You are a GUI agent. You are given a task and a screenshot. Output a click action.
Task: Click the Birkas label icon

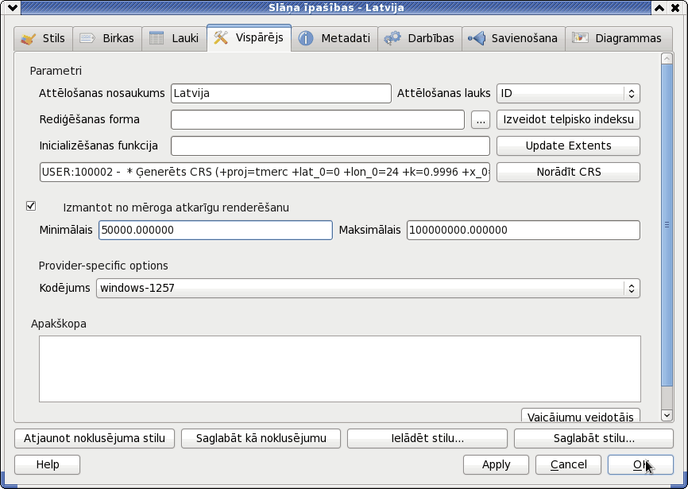pyautogui.click(x=87, y=38)
